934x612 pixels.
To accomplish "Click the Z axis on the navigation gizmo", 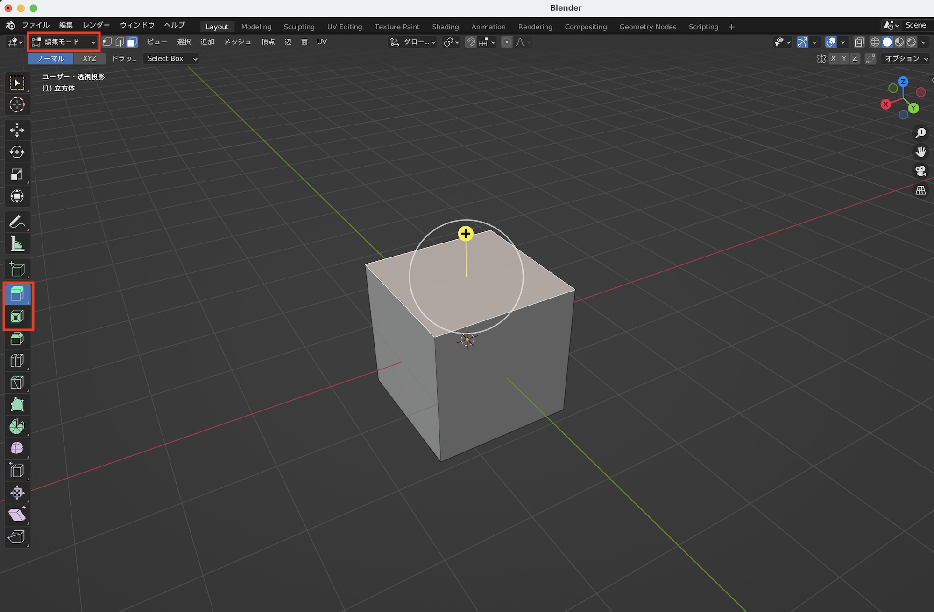I will pyautogui.click(x=903, y=82).
